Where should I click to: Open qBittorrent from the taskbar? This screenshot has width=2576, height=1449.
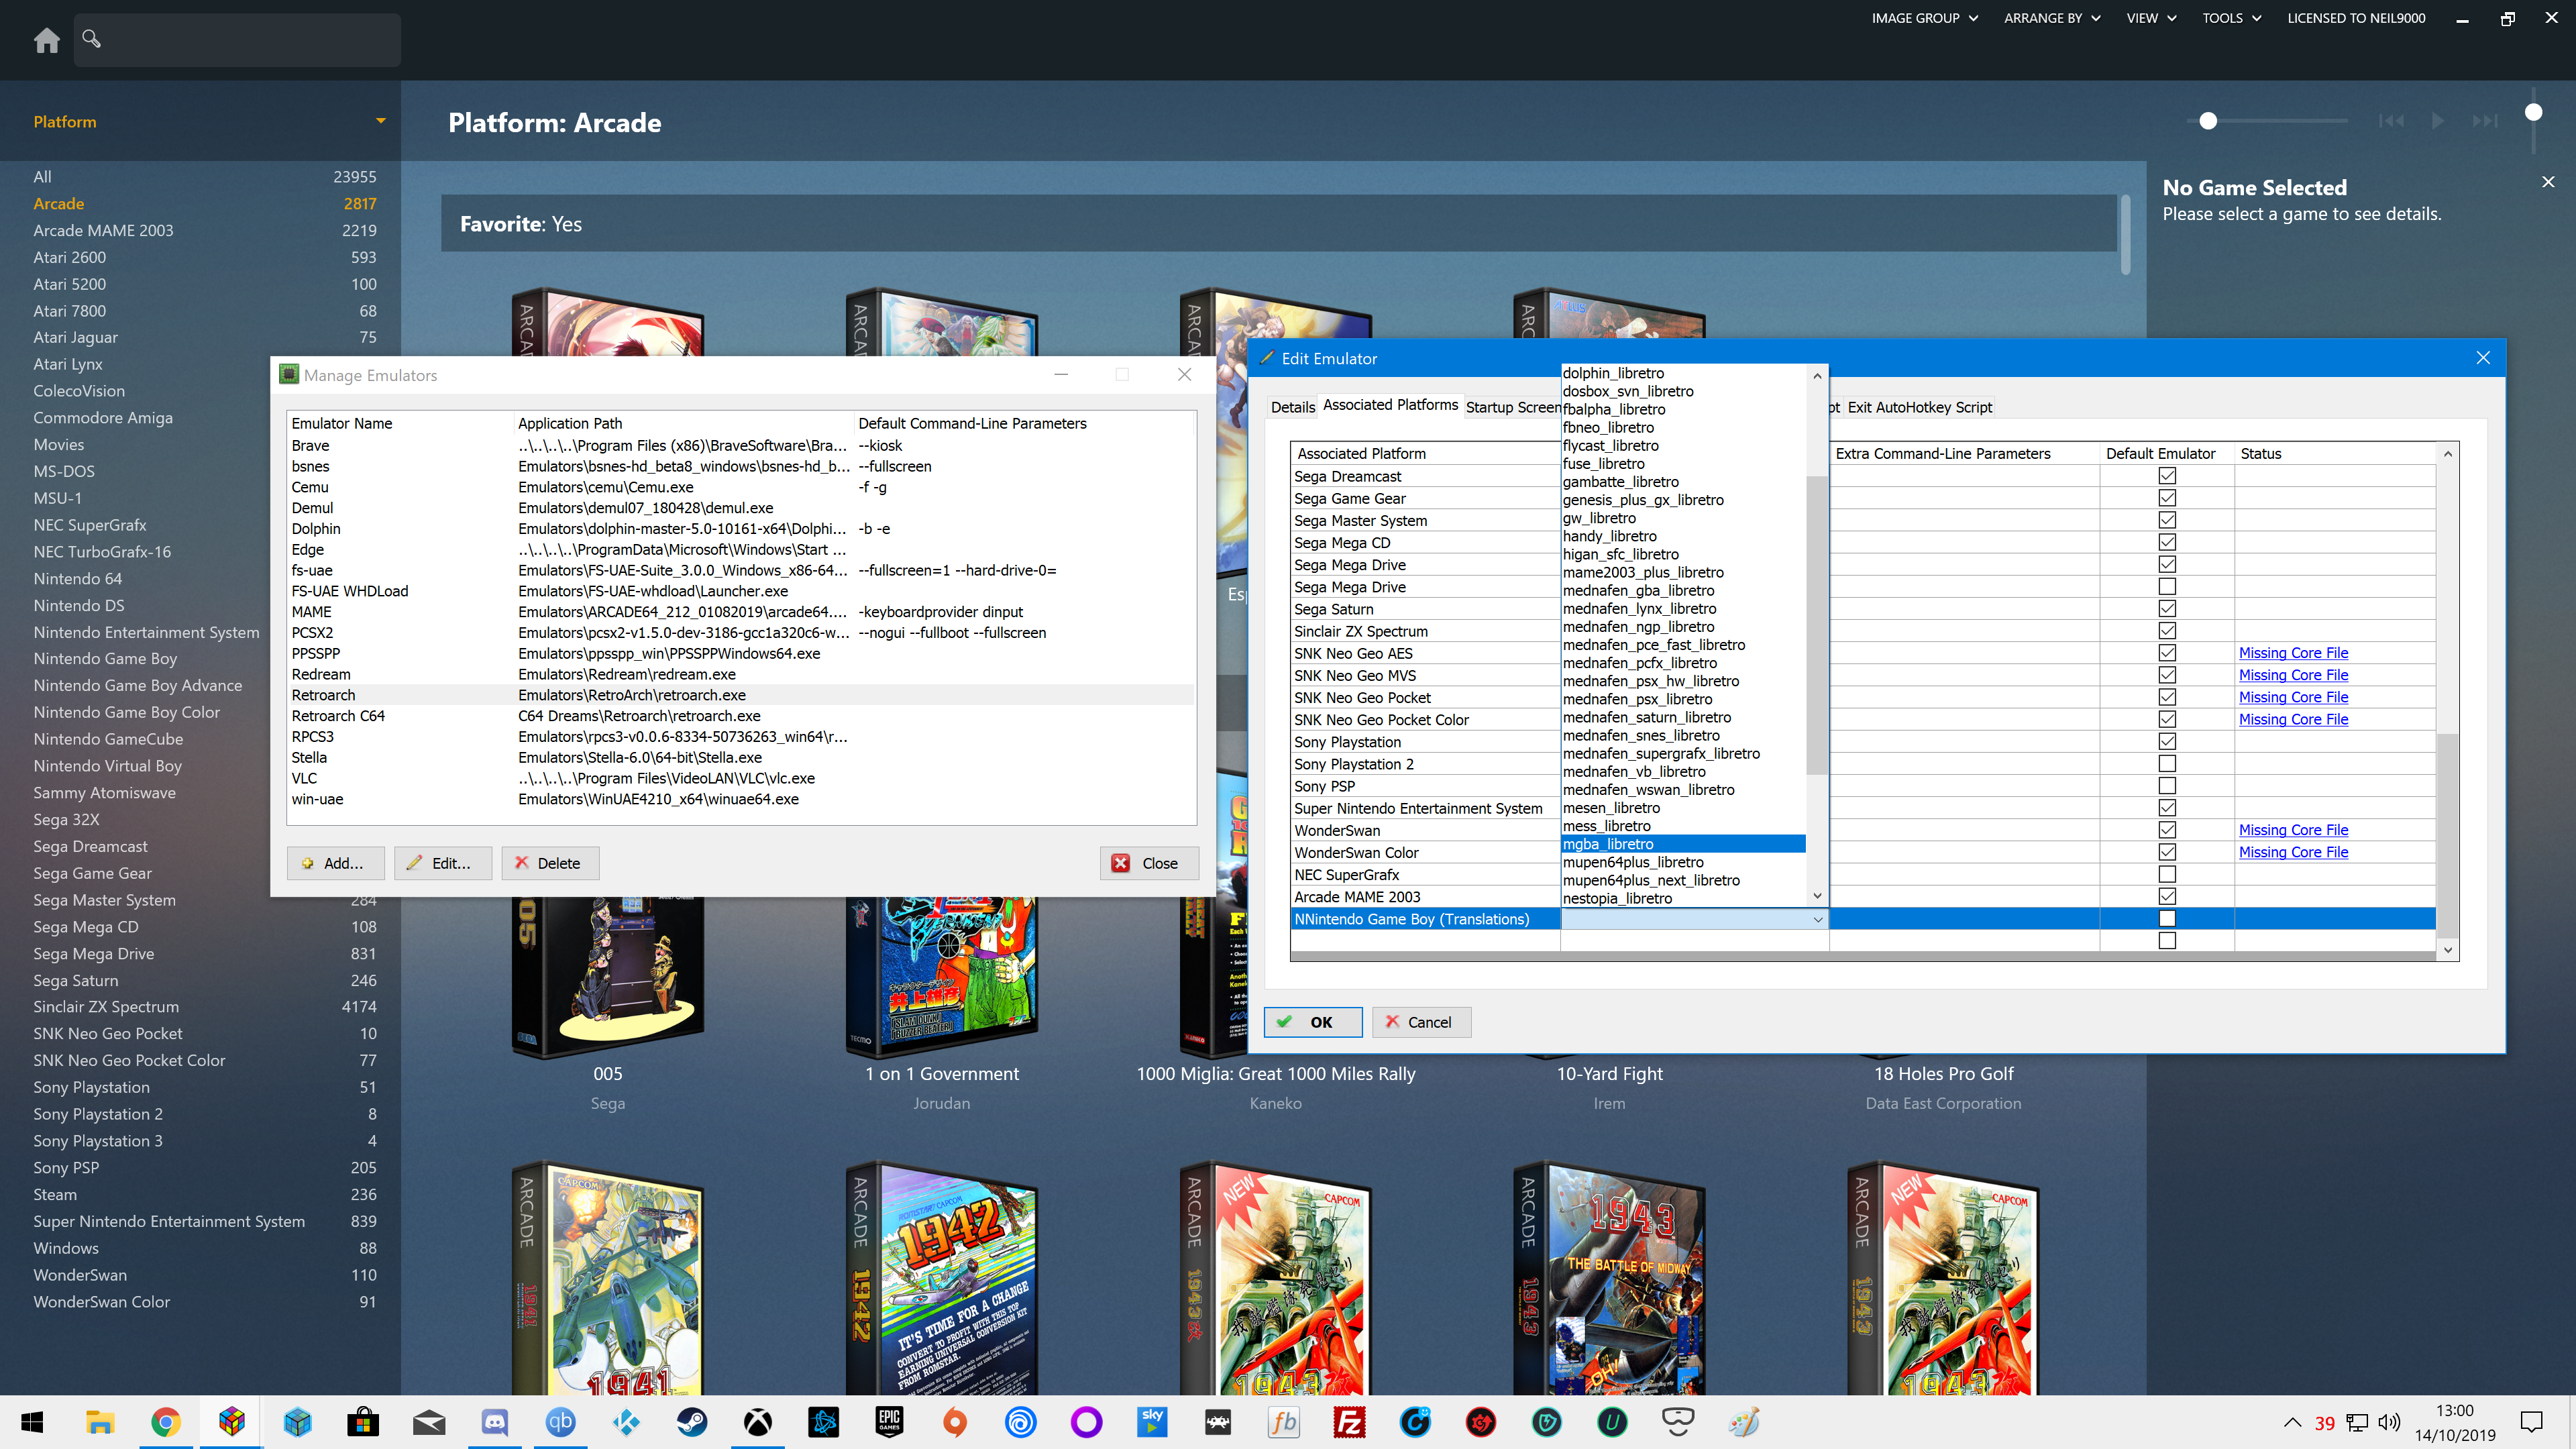[x=560, y=1422]
